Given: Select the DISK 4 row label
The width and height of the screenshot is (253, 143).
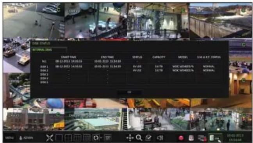Looking at the screenshot, I should click(x=44, y=78).
